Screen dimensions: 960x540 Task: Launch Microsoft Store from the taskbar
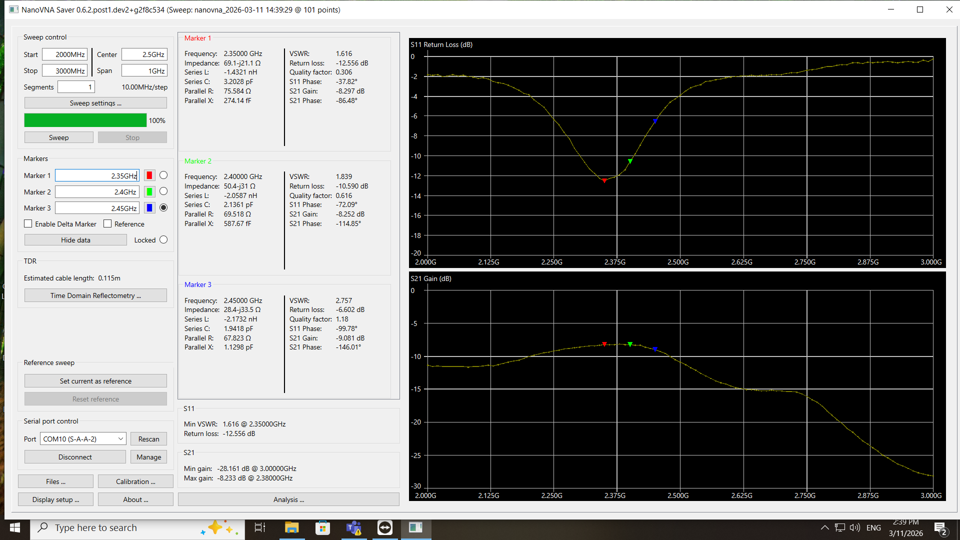(322, 527)
